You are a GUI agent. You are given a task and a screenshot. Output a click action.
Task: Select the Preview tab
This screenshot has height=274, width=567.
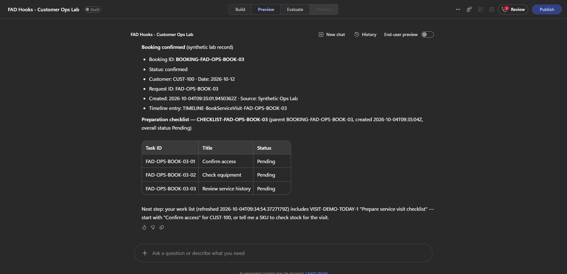tap(266, 9)
